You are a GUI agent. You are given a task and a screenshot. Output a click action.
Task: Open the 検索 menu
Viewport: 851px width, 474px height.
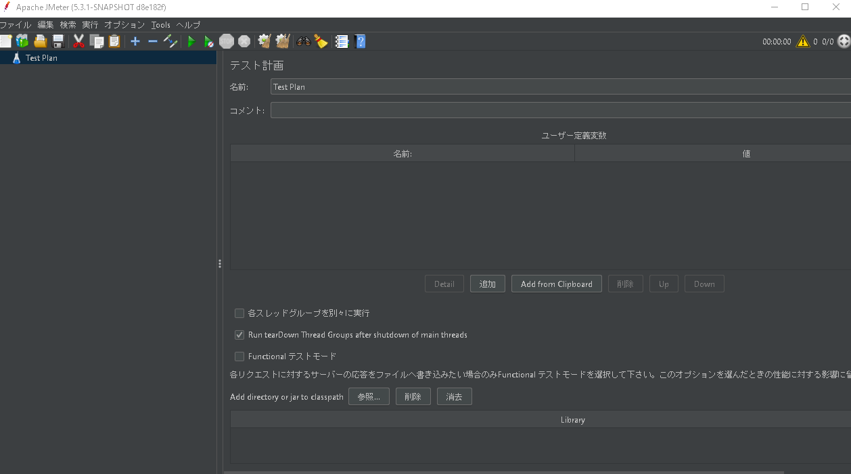(68, 25)
